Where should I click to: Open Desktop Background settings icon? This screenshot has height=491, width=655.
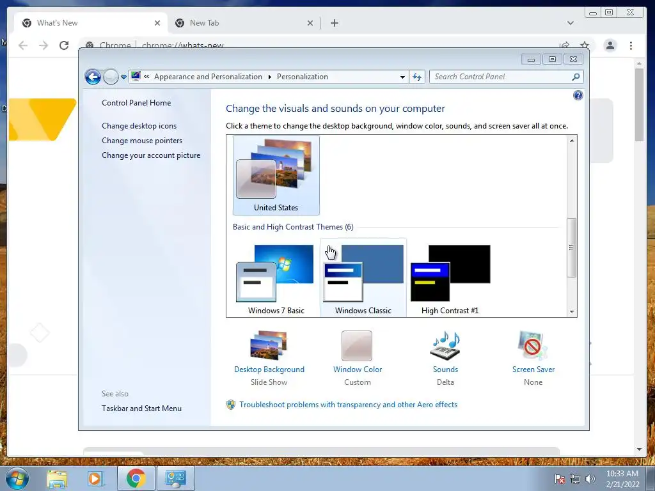point(269,346)
